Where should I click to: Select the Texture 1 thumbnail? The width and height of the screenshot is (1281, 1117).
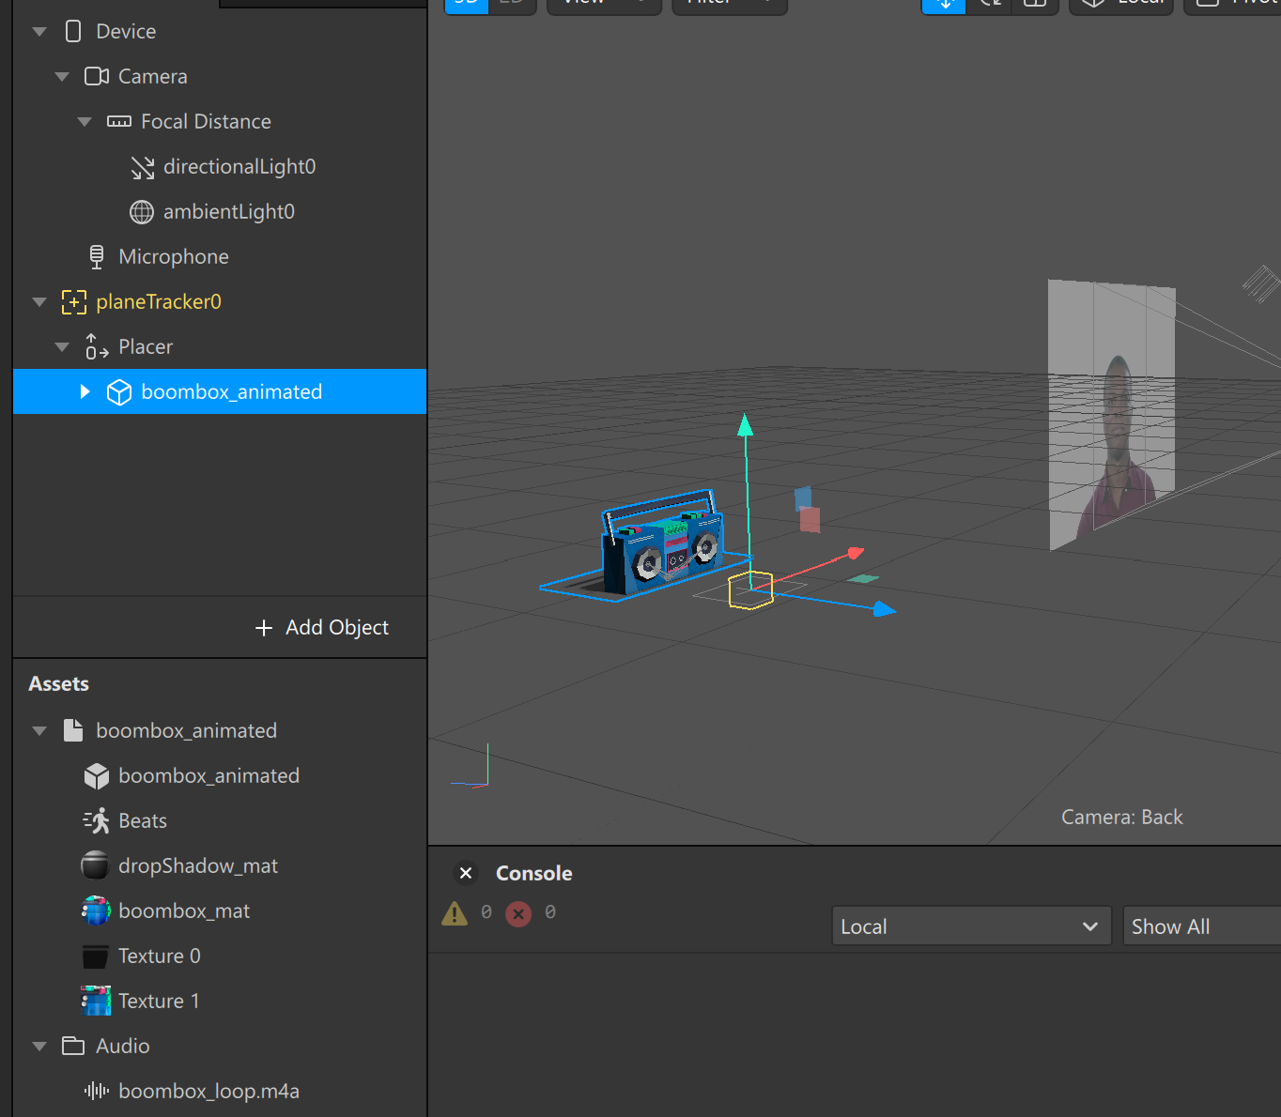(x=96, y=1001)
